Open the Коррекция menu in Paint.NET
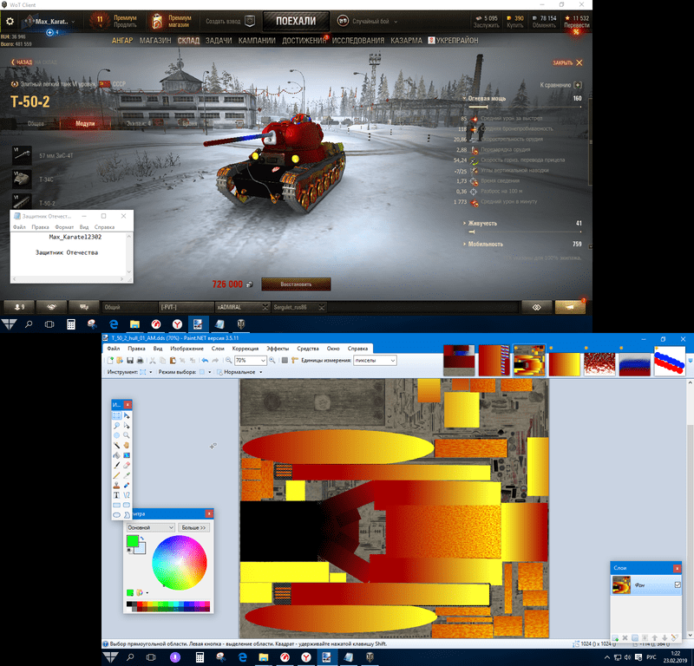 pyautogui.click(x=246, y=349)
